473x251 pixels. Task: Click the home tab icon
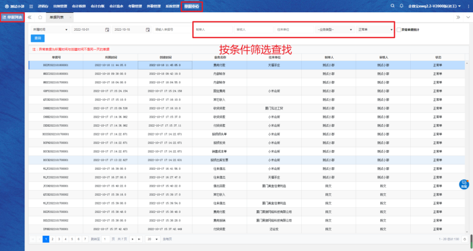coord(40,17)
